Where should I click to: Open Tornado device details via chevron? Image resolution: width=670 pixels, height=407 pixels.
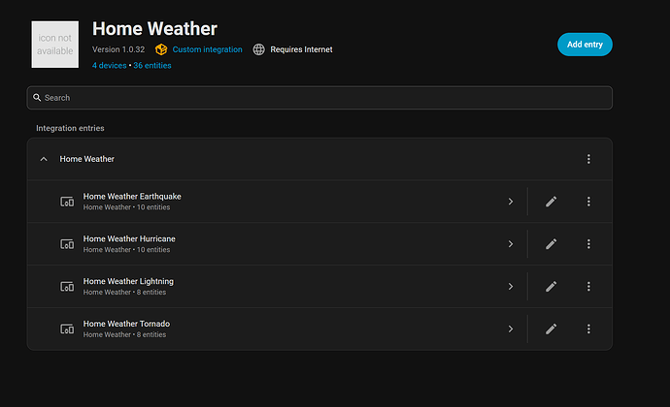(511, 329)
